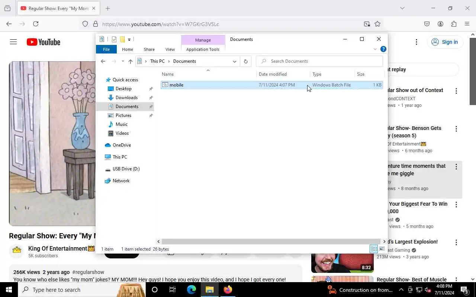
Task: Select the Manage contextual tab
Action: [203, 40]
